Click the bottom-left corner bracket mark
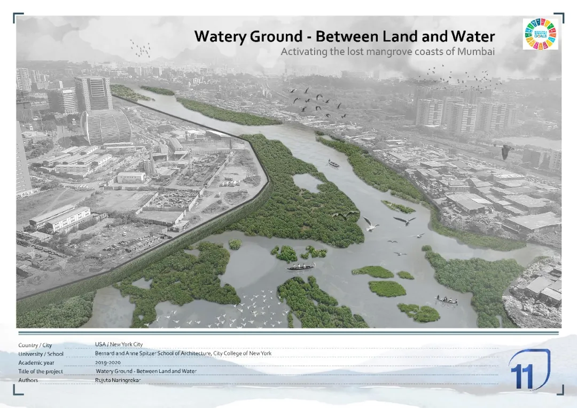 [18, 390]
